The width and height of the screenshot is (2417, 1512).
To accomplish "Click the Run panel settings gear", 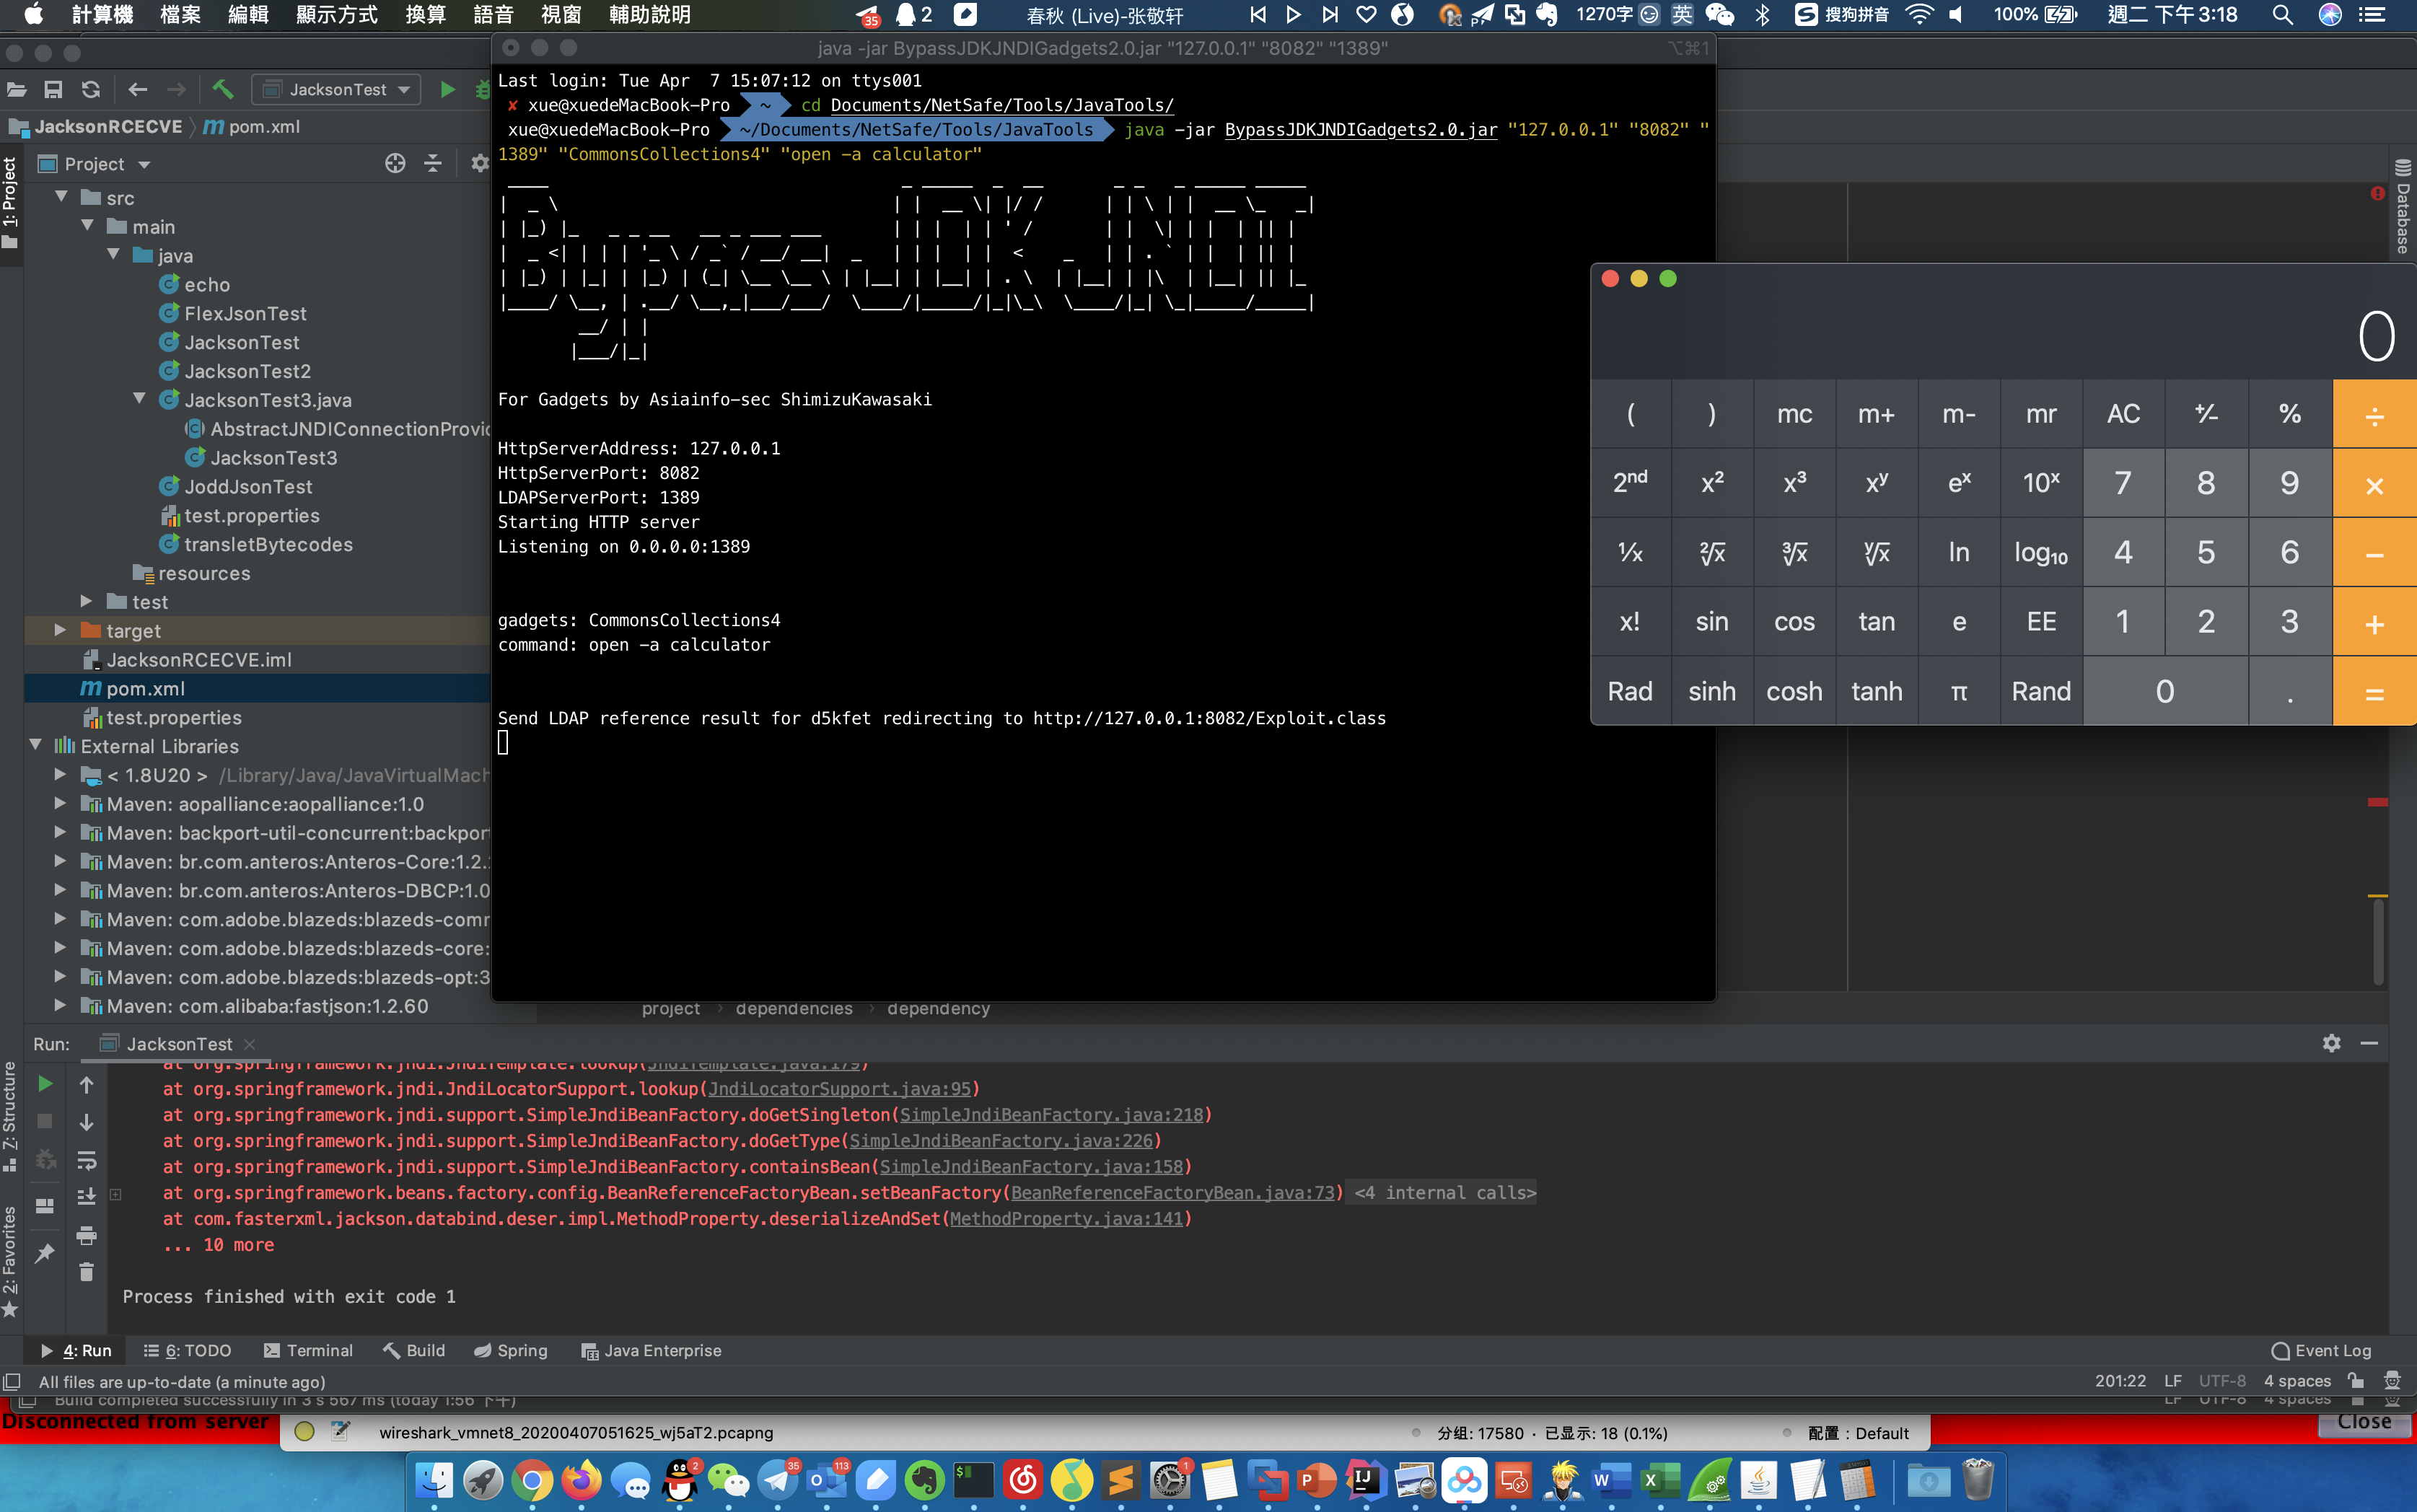I will [x=2331, y=1043].
